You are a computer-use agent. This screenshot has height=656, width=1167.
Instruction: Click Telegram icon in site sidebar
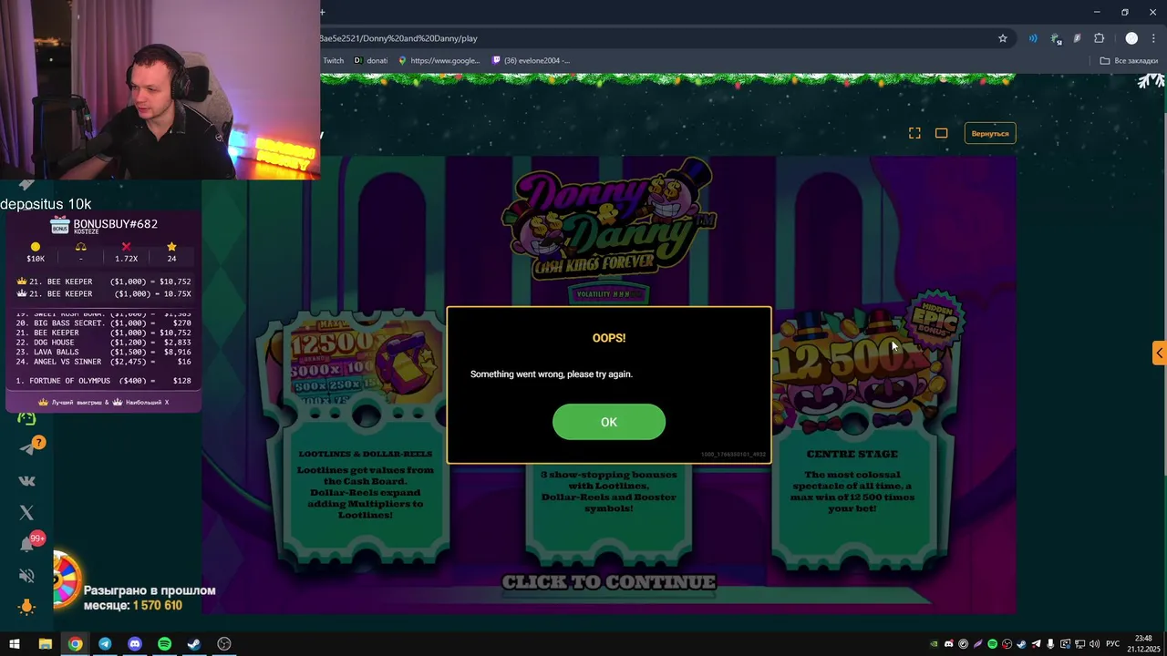point(27,448)
